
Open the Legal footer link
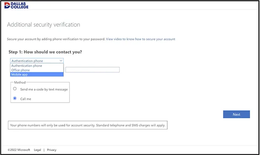[37, 150]
